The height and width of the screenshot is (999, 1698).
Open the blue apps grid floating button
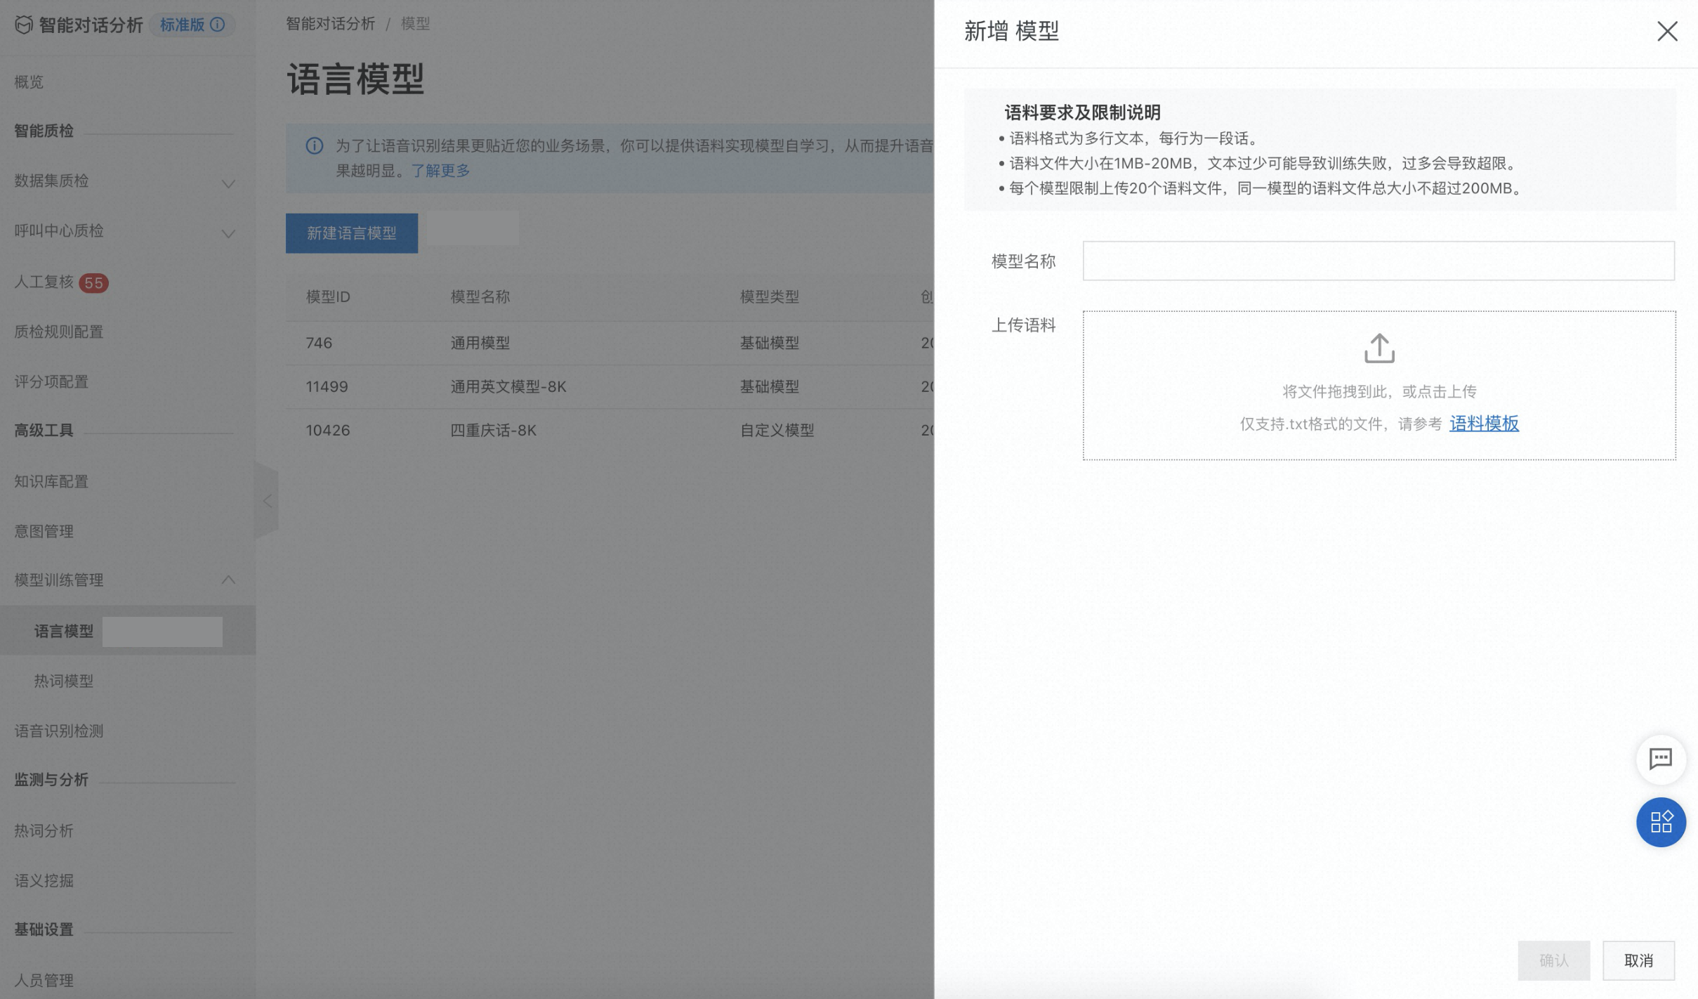tap(1661, 822)
